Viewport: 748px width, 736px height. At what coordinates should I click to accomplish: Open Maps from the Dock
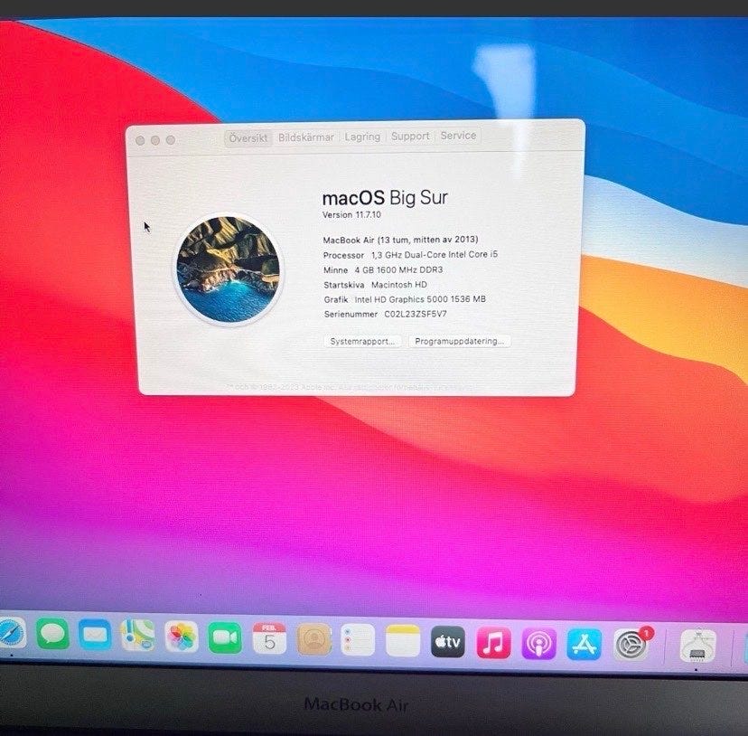click(137, 636)
